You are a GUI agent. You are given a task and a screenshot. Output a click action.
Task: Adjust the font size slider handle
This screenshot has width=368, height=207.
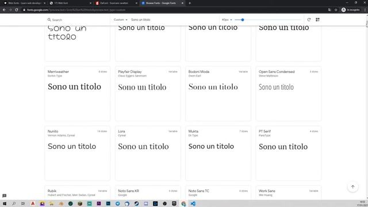243,20
